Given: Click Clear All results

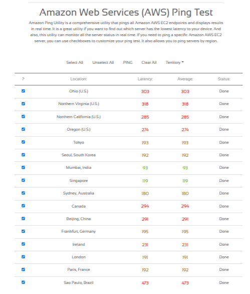Looking at the screenshot, I should [149, 62].
